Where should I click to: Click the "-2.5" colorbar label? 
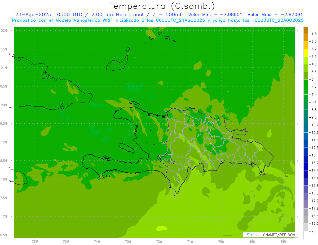tap(313, 41)
